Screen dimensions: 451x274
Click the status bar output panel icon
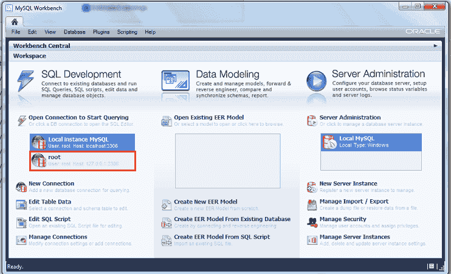point(430,266)
